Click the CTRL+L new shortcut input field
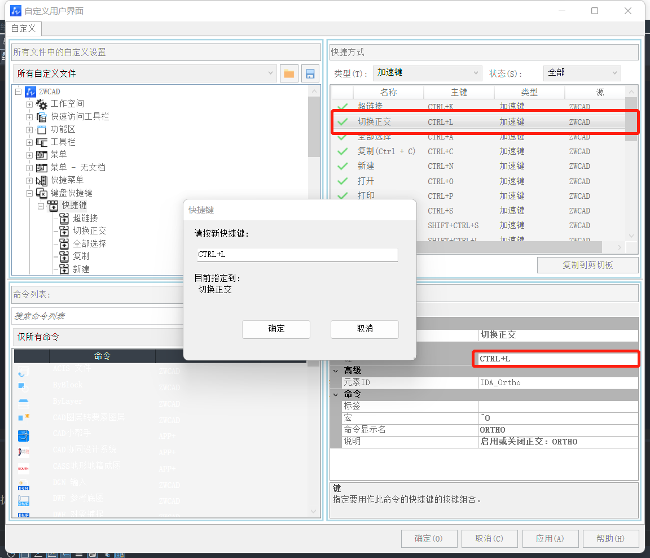This screenshot has width=650, height=558. tap(297, 255)
